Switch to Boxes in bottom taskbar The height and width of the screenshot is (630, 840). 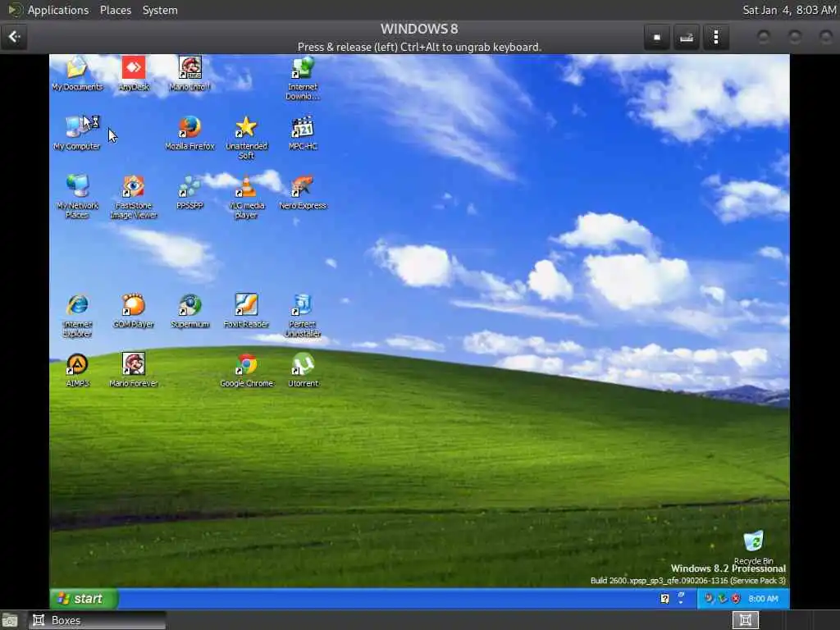98,620
